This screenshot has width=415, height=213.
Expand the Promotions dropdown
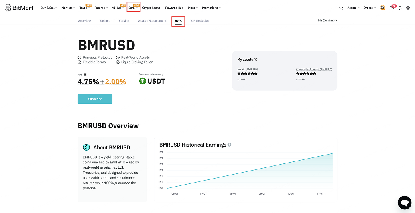pyautogui.click(x=211, y=8)
